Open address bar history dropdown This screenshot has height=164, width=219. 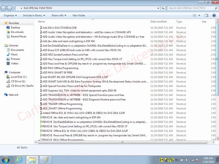[158, 8]
